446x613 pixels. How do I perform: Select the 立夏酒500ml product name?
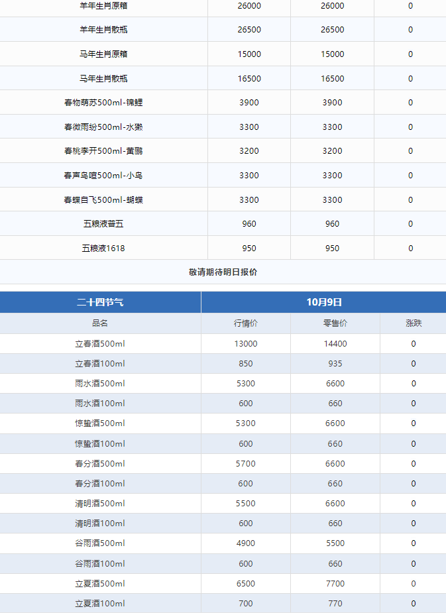[x=100, y=584]
